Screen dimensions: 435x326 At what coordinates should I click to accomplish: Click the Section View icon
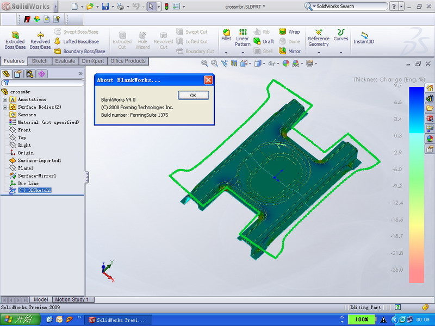coord(234,64)
